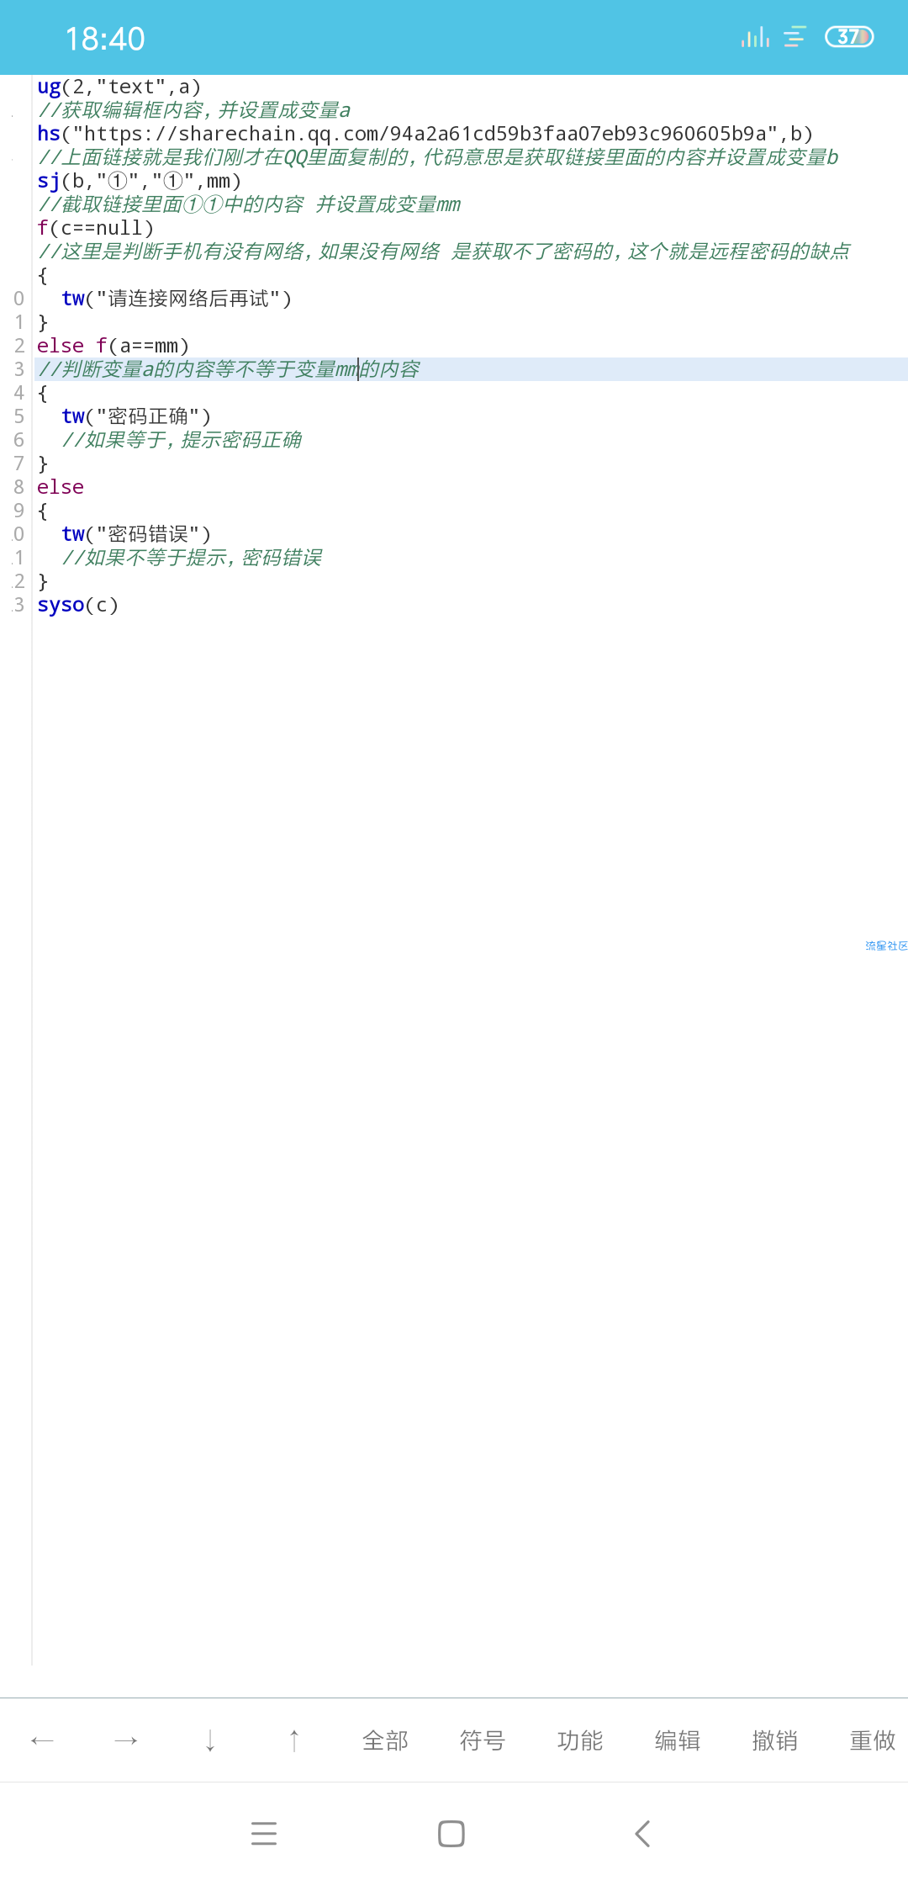Tap the battery indicator in status bar
908x1891 pixels.
tap(849, 37)
